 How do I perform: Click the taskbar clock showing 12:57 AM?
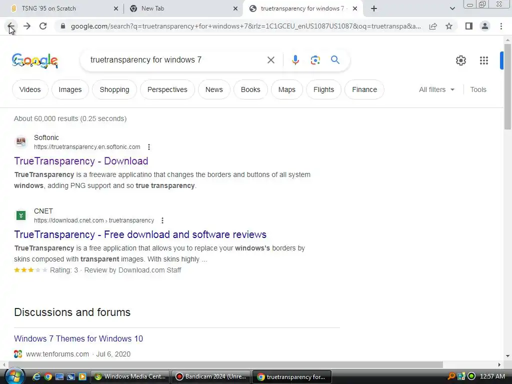coord(492,376)
